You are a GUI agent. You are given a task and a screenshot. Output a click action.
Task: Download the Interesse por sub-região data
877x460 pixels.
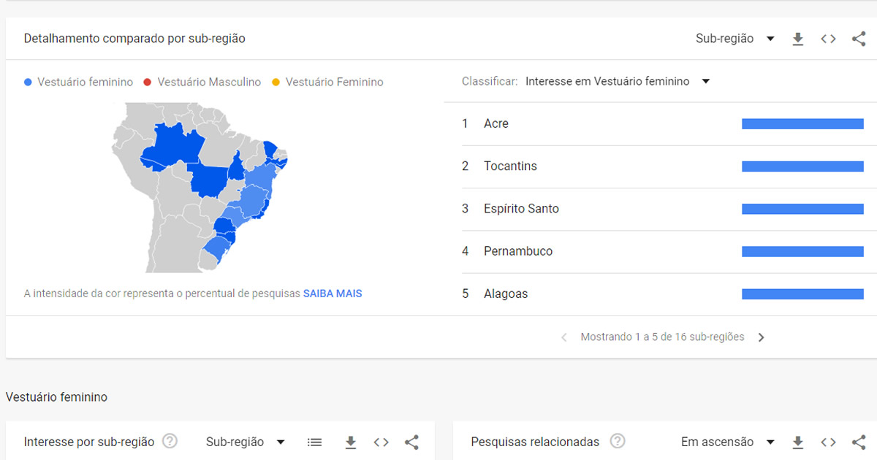tap(351, 442)
